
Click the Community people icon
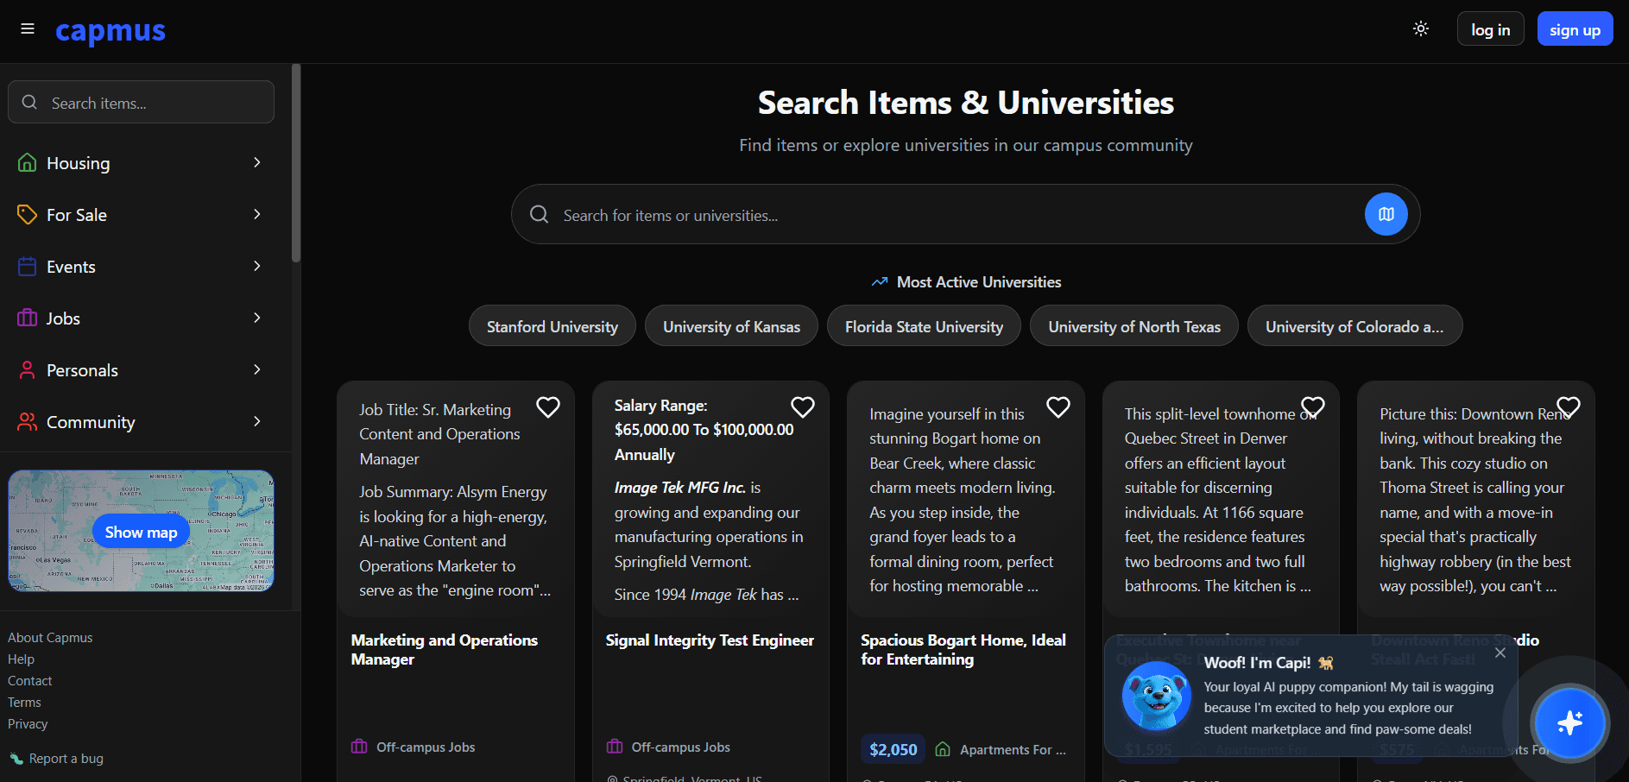[x=27, y=421]
